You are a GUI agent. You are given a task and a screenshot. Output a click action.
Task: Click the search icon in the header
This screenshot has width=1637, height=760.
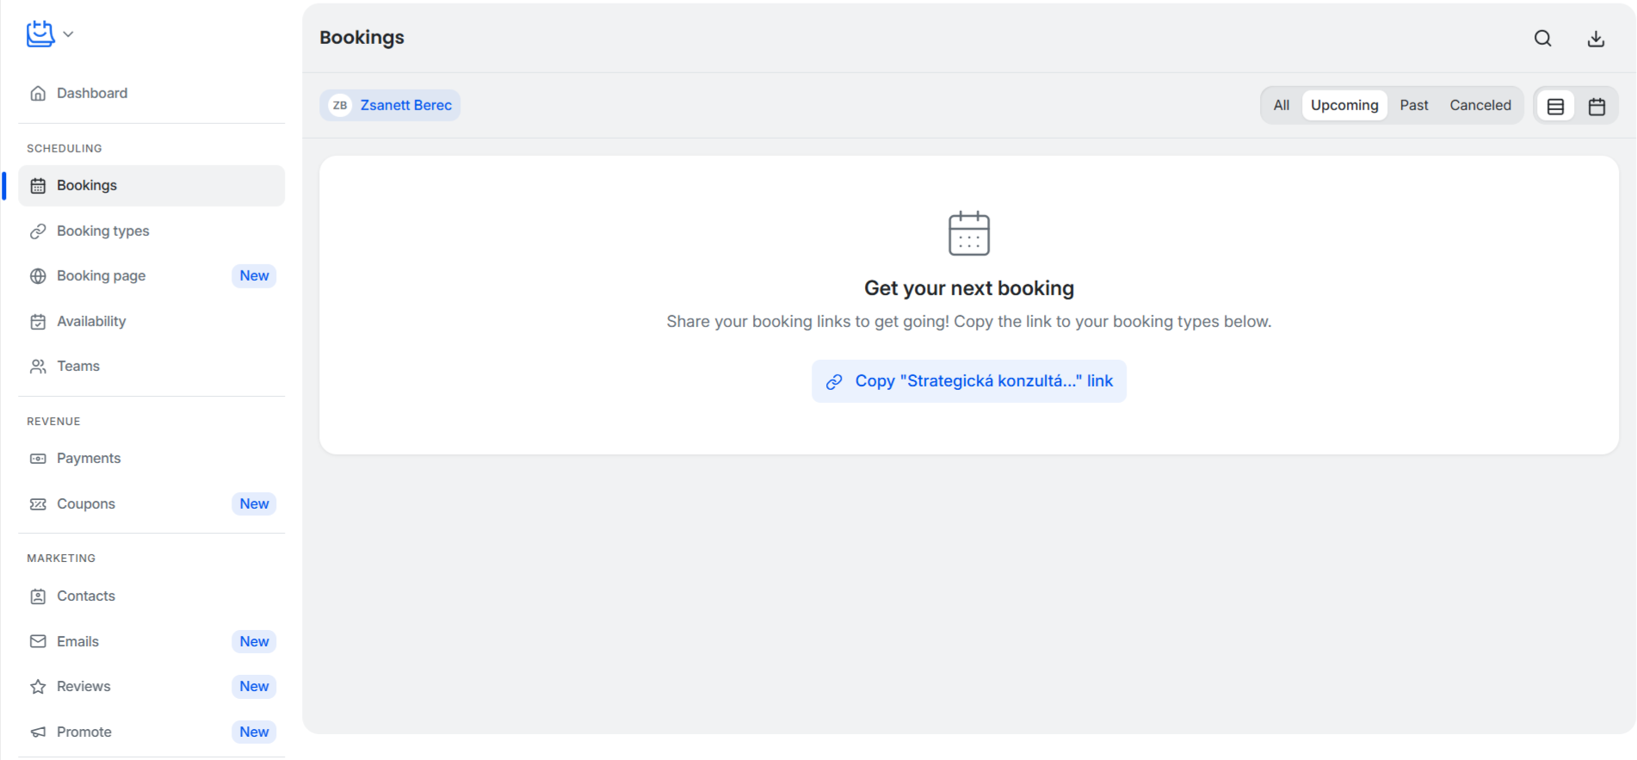point(1542,38)
